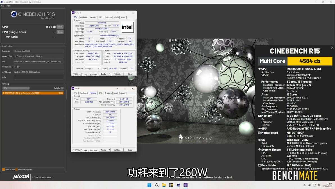
Task: Click Tools in lower CPU-Z window
Action: (103, 150)
